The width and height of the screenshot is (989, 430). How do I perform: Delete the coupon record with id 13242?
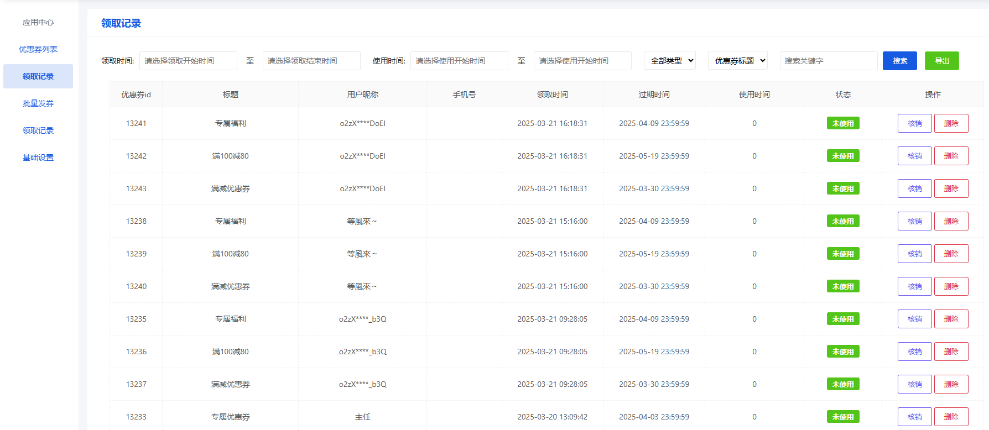click(951, 156)
